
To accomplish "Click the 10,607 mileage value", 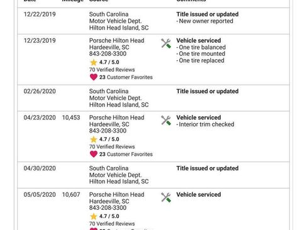I will click(x=71, y=194).
